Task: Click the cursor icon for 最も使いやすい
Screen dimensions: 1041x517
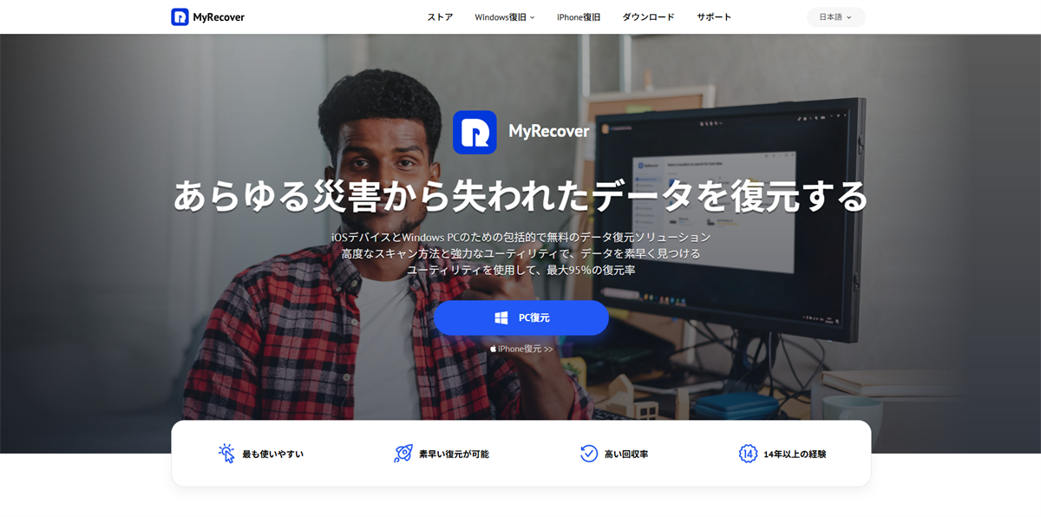Action: click(x=226, y=454)
